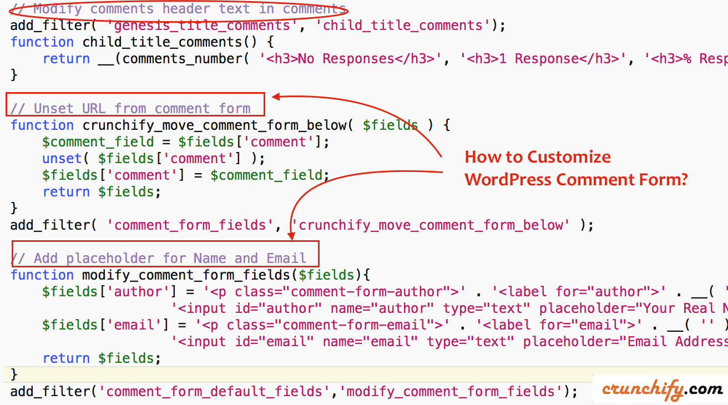Click the $comment_field variable assignment line
728x405 pixels.
tap(98, 142)
